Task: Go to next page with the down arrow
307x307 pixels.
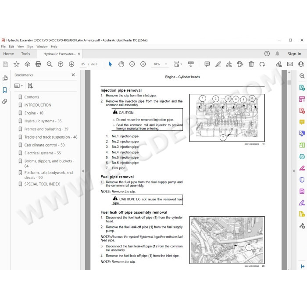Action: point(71,64)
